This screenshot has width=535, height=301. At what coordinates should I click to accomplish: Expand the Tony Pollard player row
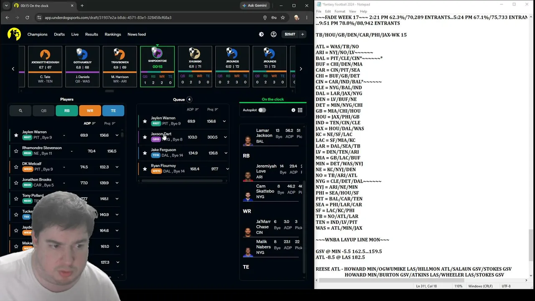(117, 199)
